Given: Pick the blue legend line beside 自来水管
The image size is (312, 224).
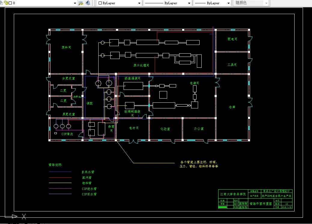Looking at the screenshot, I should 60,172.
